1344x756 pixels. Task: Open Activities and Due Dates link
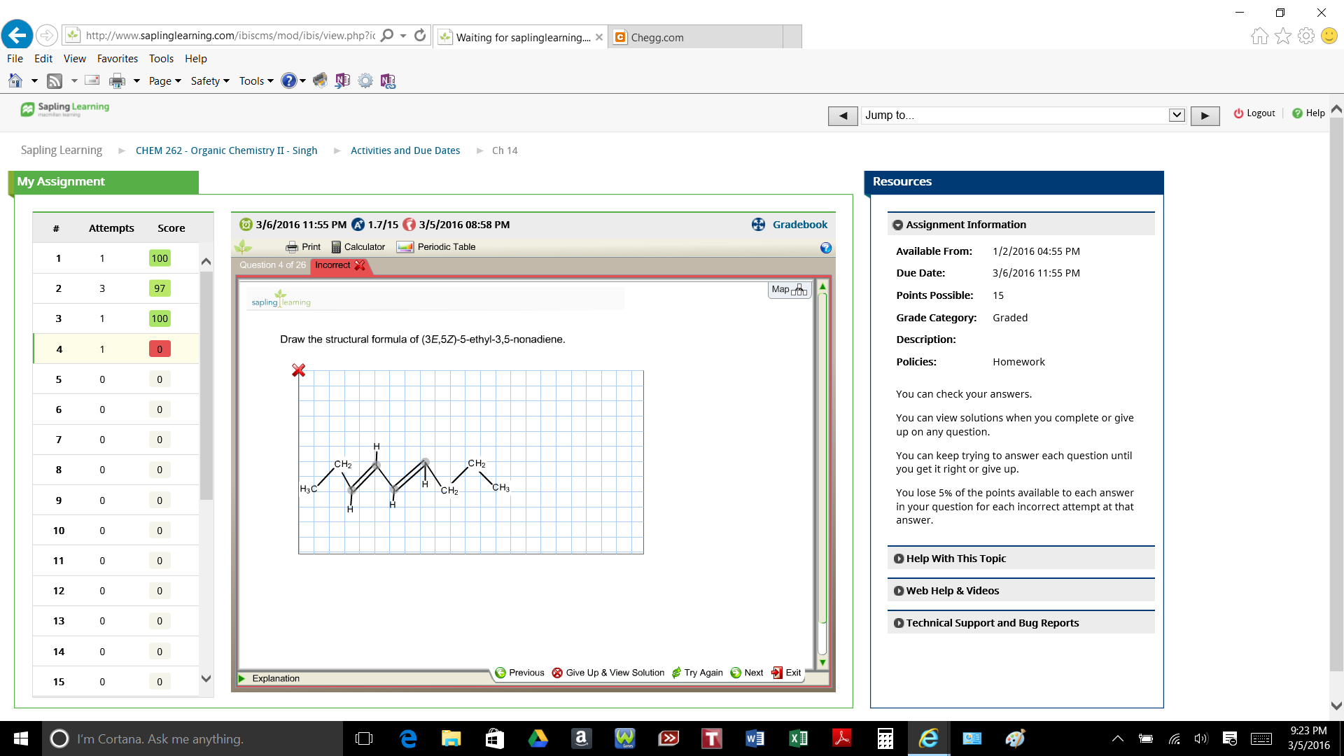405,150
